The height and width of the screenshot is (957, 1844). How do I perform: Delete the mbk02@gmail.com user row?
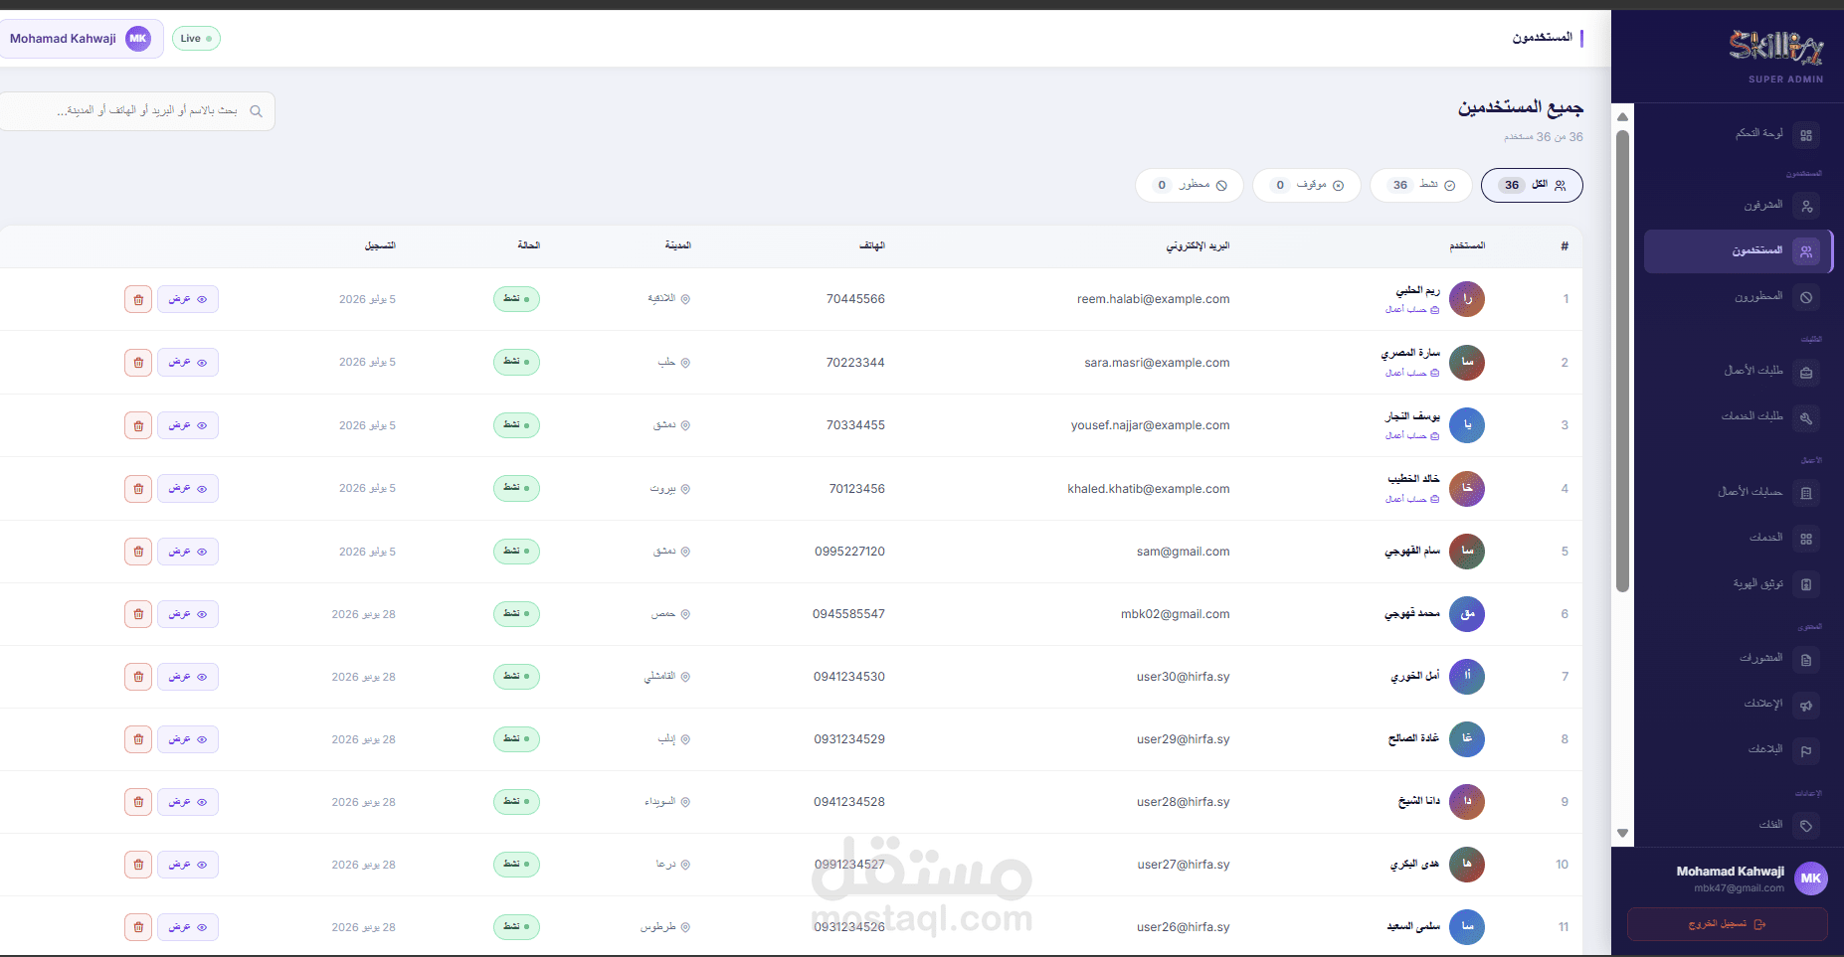[138, 614]
